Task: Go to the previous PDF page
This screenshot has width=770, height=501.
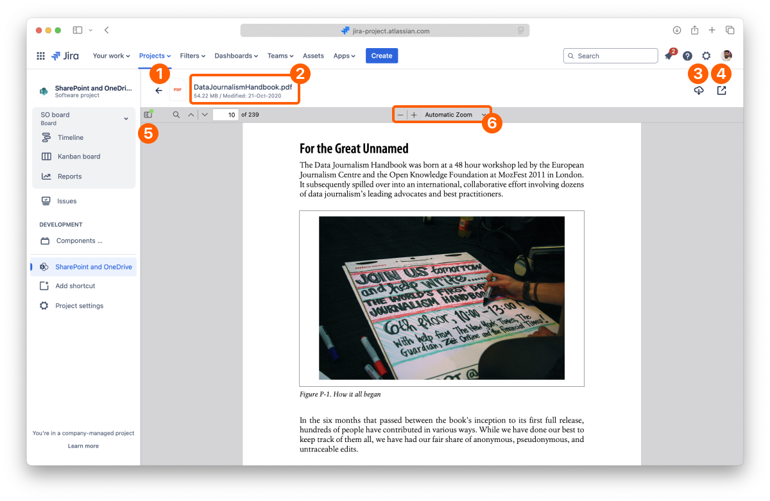Action: pos(191,115)
